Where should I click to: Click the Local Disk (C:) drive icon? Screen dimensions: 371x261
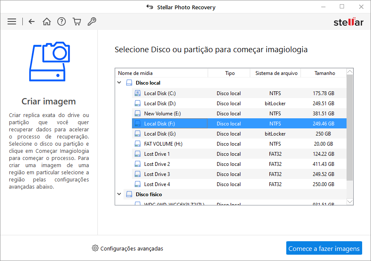(x=137, y=93)
